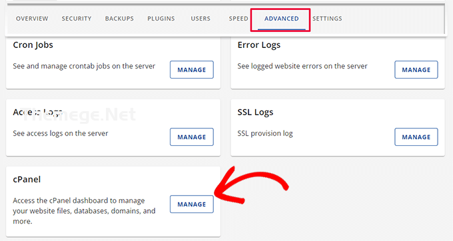Switch to the Overview tab
This screenshot has width=453, height=241.
(x=32, y=19)
